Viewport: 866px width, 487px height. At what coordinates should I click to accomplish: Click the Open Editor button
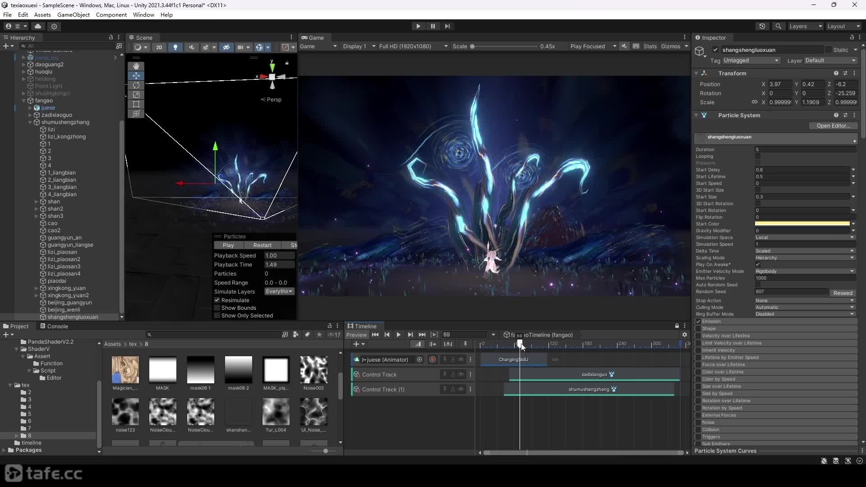[833, 126]
